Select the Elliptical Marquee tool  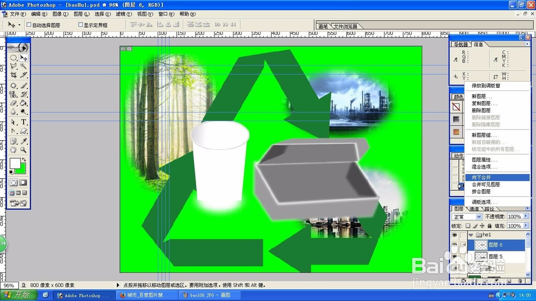tap(13, 58)
